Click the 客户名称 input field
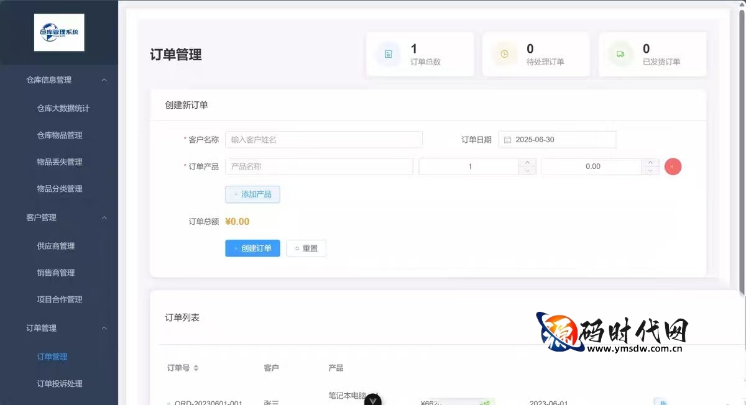 click(x=323, y=139)
